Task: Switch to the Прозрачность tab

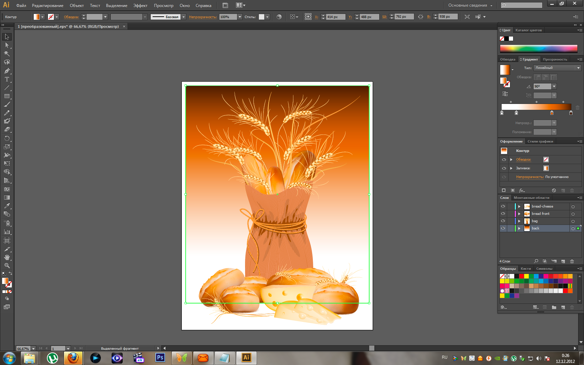Action: pyautogui.click(x=555, y=59)
